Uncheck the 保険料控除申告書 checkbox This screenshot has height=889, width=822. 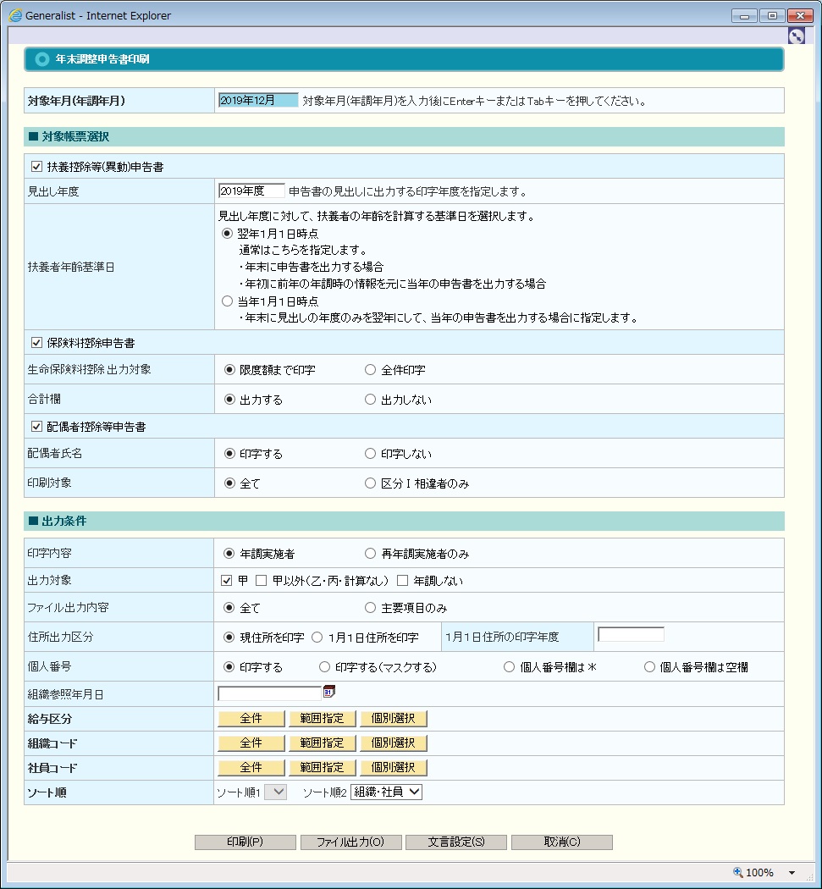(36, 343)
